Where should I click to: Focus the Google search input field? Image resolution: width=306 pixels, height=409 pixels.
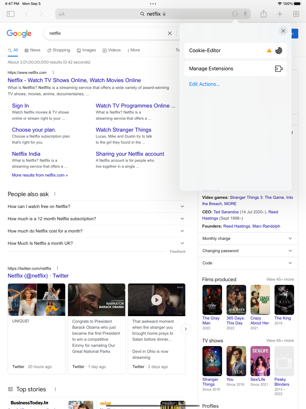(107, 33)
